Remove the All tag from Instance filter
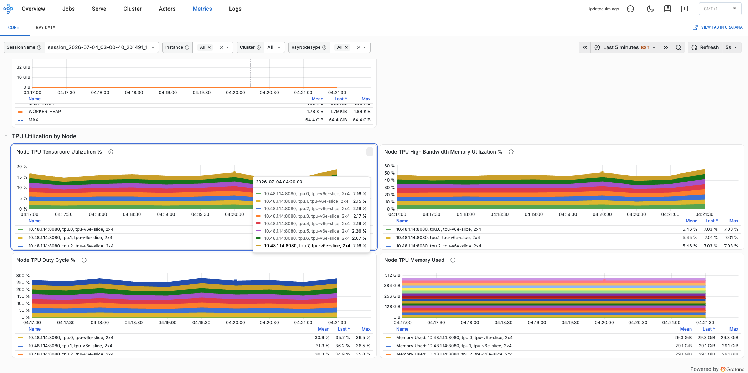 coord(209,47)
